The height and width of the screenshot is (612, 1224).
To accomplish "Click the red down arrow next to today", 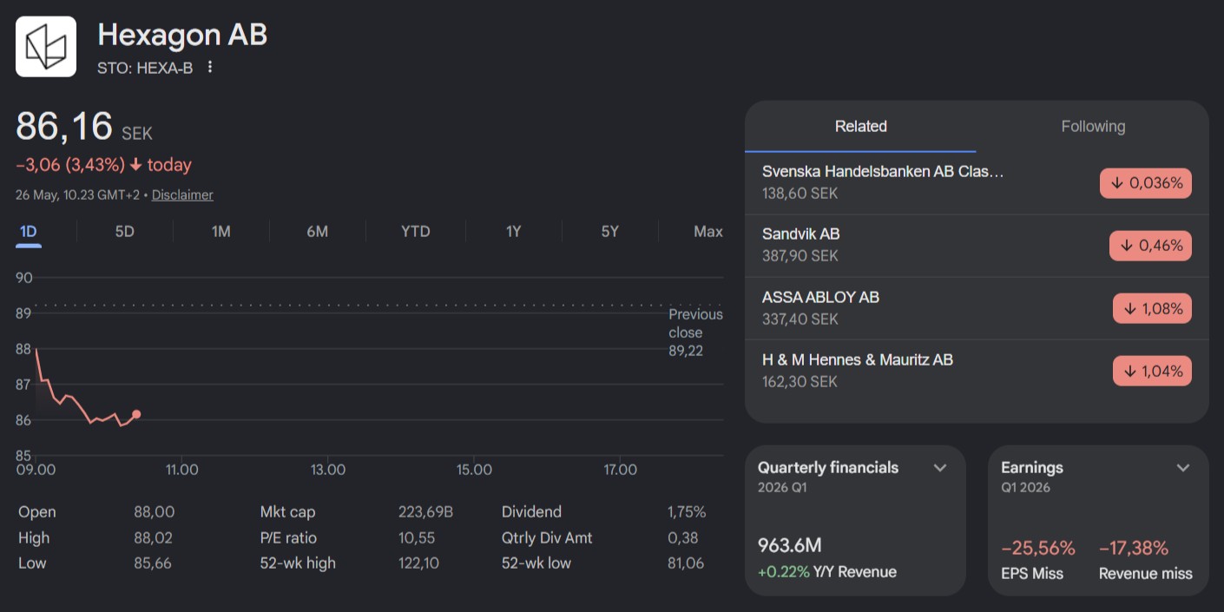I will pyautogui.click(x=135, y=165).
